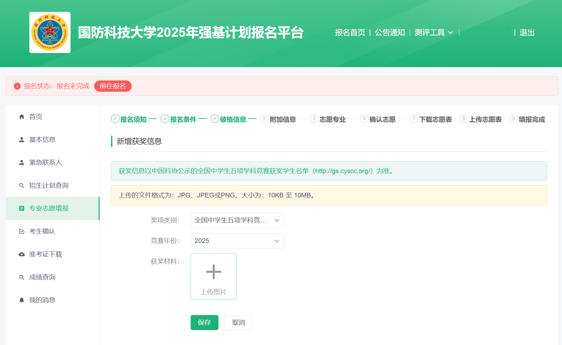Click the 破格信息 step label
This screenshot has width=562, height=345.
point(233,119)
